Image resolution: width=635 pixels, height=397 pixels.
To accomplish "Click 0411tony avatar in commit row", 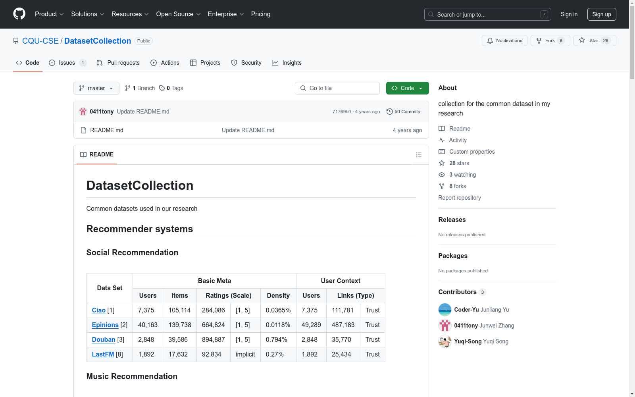I will 83,112.
